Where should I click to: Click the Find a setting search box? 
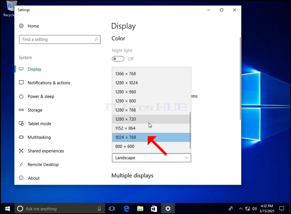[60, 39]
